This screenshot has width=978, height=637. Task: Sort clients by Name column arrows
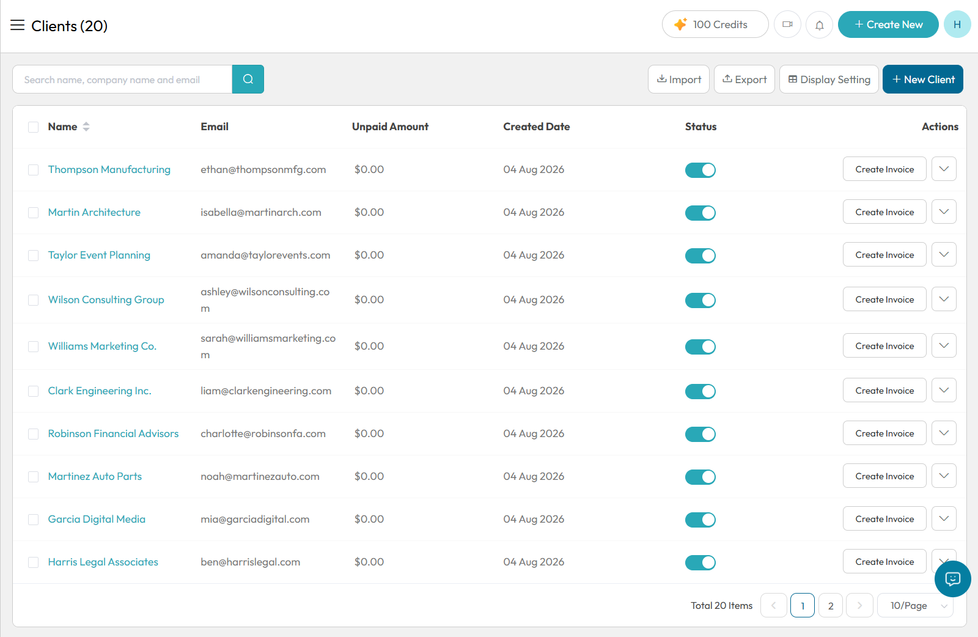point(86,127)
